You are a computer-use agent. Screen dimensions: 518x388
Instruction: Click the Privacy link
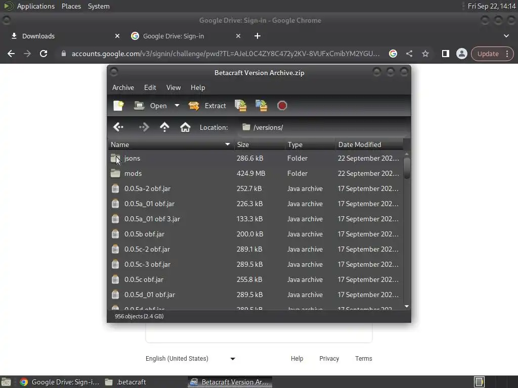pos(329,359)
